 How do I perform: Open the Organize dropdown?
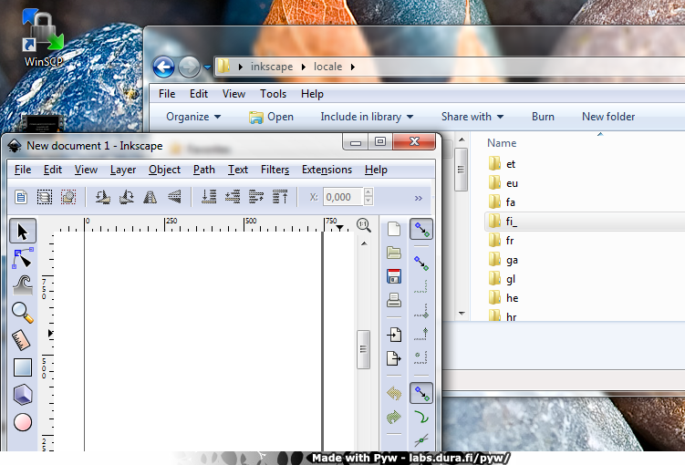pos(193,117)
